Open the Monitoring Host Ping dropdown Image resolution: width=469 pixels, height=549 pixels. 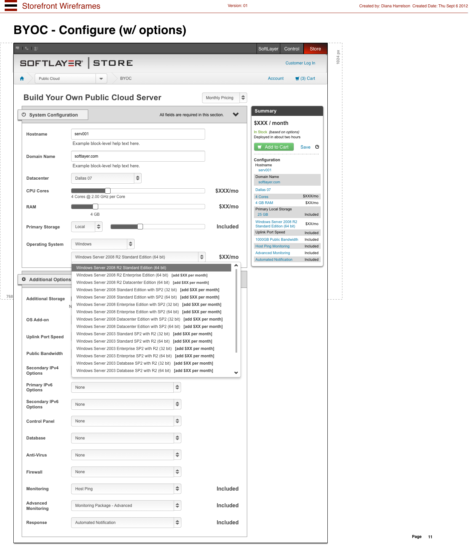pos(126,489)
